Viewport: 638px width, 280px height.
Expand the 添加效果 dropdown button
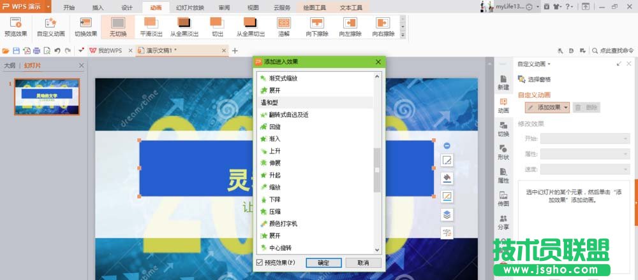point(566,108)
